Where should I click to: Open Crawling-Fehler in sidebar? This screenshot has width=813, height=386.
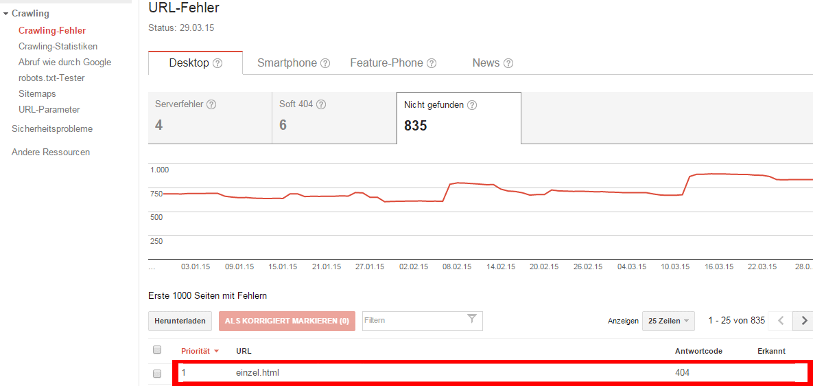point(52,31)
